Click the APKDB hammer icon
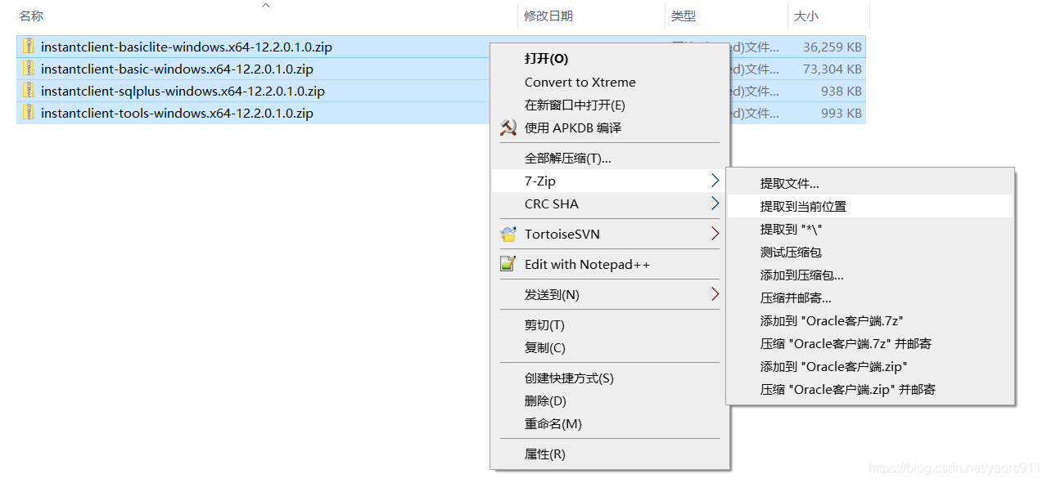Viewport: 1047px width, 483px height. pyautogui.click(x=508, y=127)
